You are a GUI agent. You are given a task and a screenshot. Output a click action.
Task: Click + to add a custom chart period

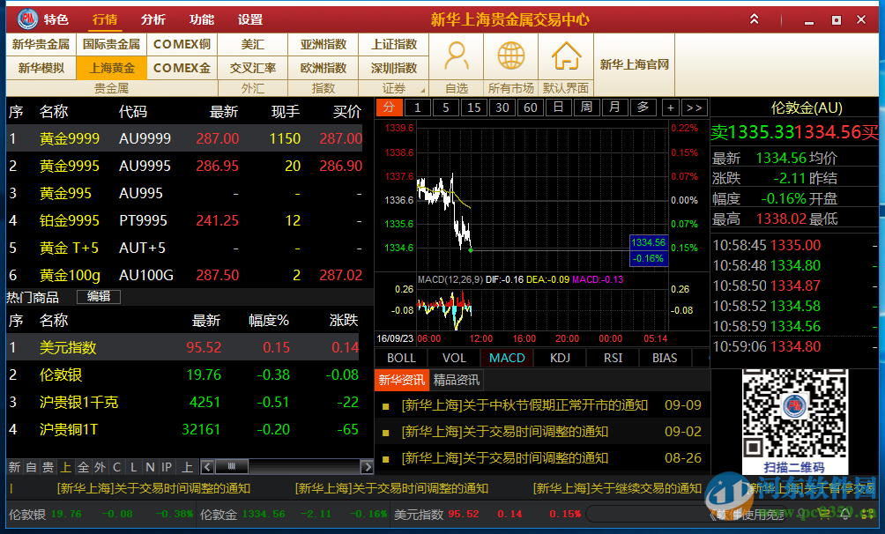coord(672,107)
